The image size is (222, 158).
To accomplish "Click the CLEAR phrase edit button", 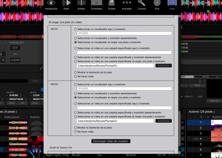I will tap(15, 60).
